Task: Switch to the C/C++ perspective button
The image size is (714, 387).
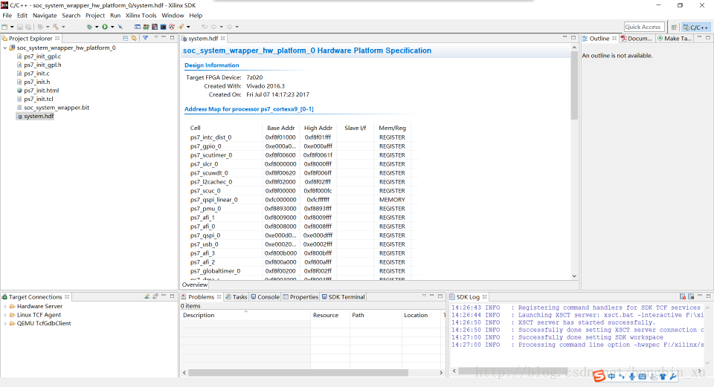Action: (696, 27)
